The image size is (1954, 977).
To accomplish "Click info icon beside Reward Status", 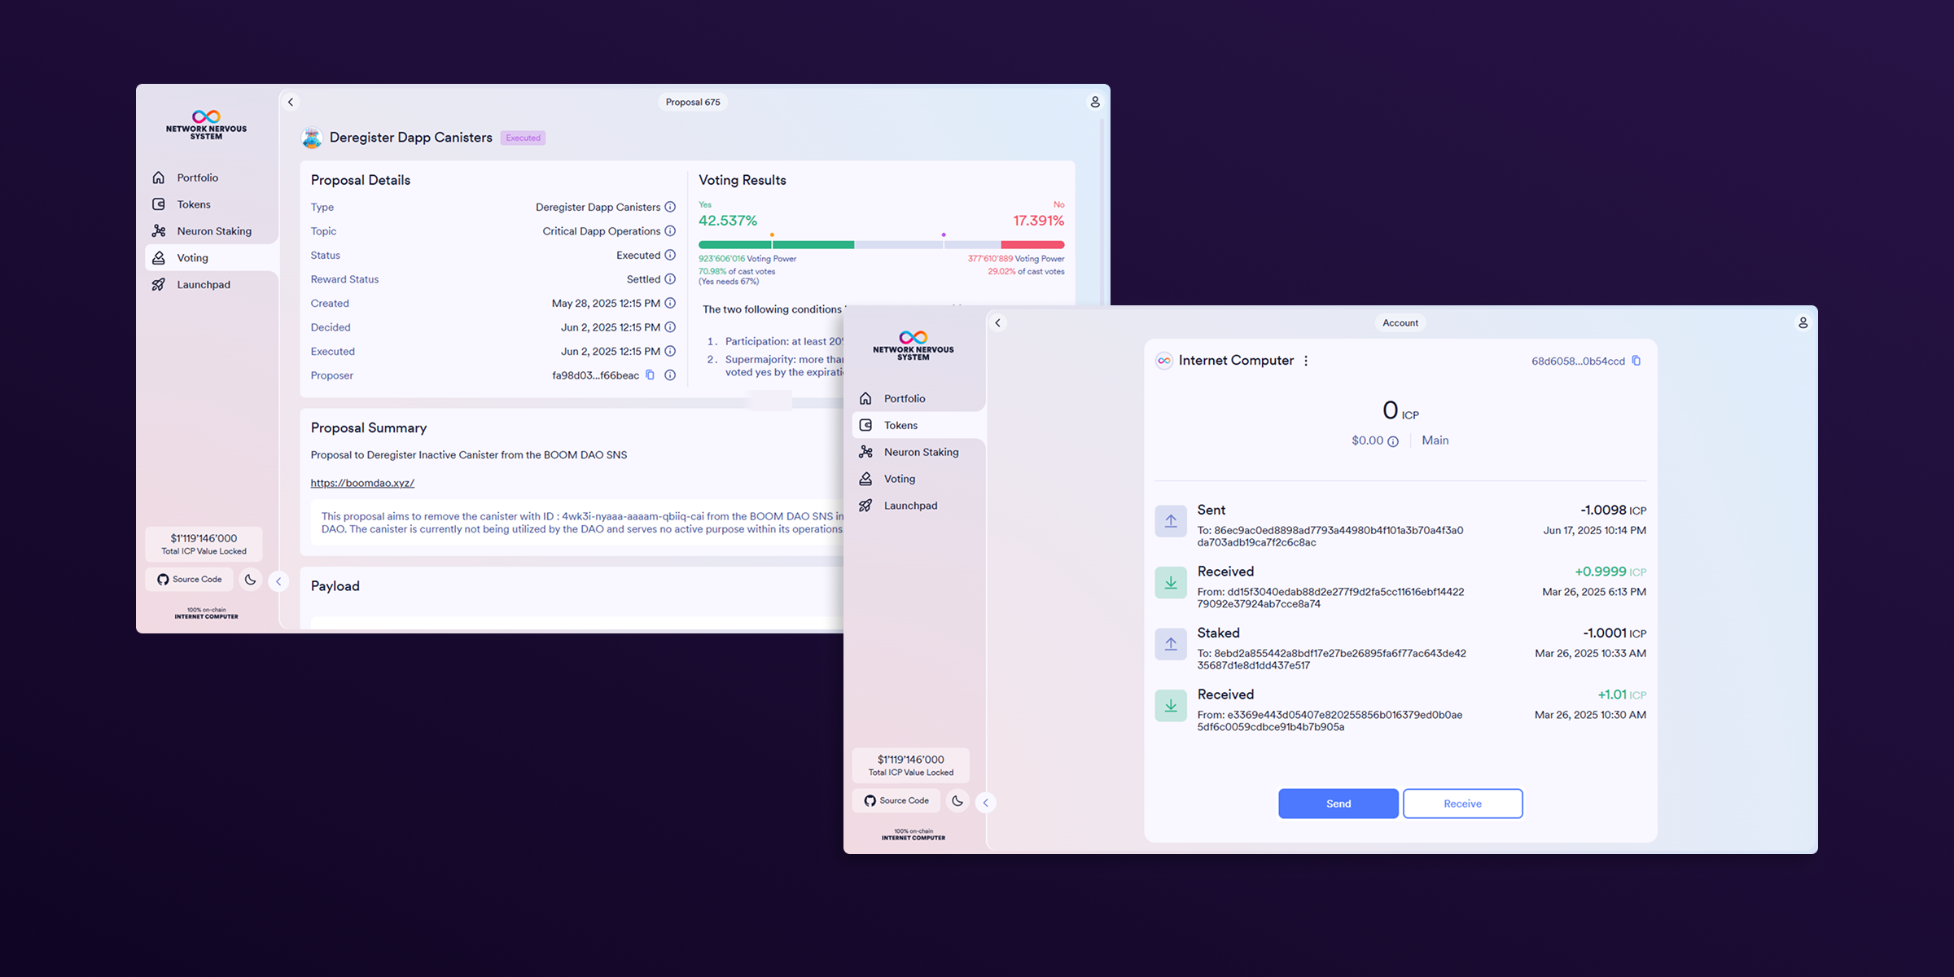I will point(670,279).
